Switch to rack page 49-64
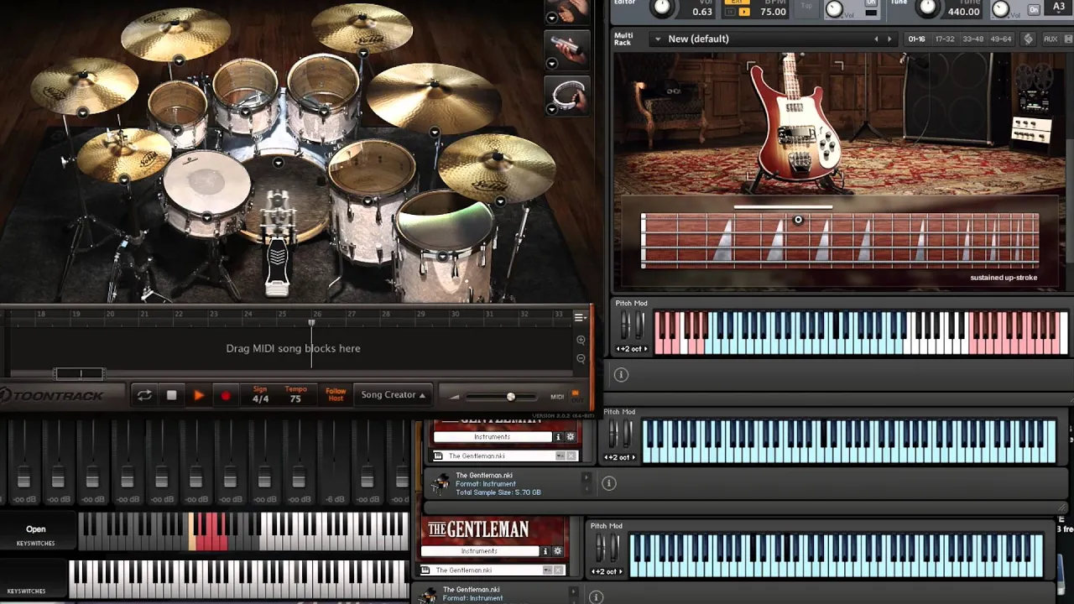Image resolution: width=1074 pixels, height=604 pixels. [1001, 39]
